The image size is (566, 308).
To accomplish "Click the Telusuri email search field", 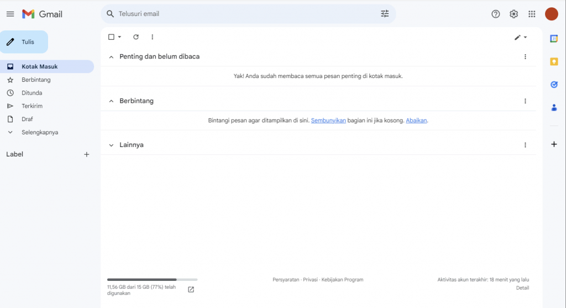I will (x=243, y=14).
